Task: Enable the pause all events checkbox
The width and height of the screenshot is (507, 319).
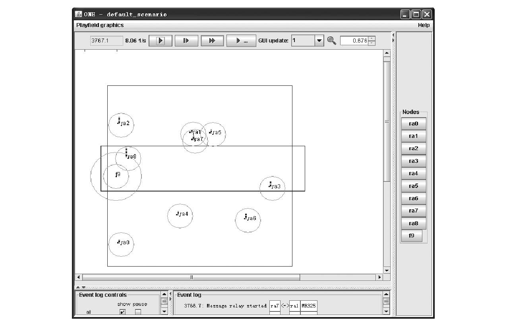Action: pos(138,312)
